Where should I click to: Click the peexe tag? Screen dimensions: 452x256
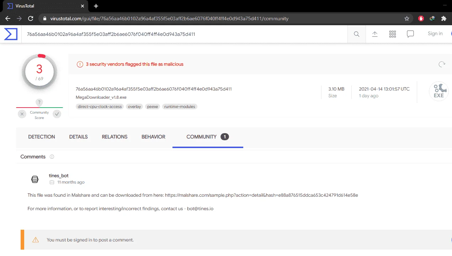coord(153,107)
